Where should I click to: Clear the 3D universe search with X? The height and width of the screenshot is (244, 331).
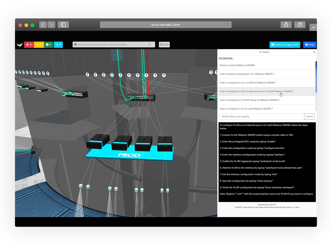point(149,44)
